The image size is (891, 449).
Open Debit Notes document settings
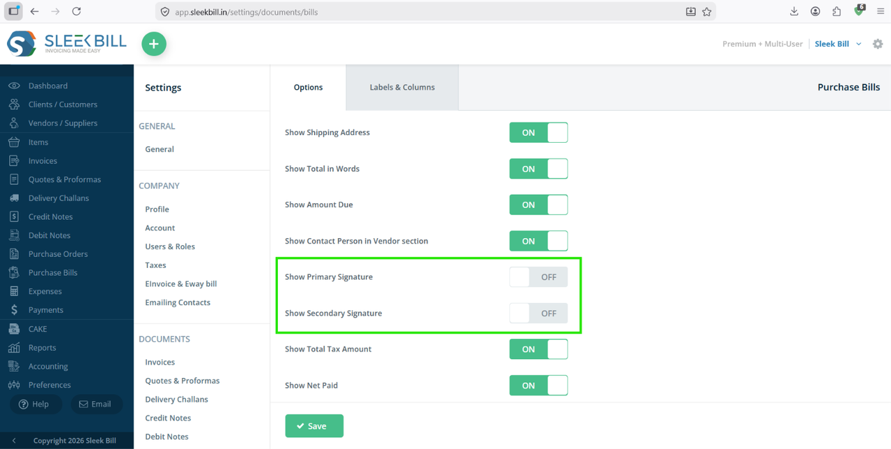point(166,437)
